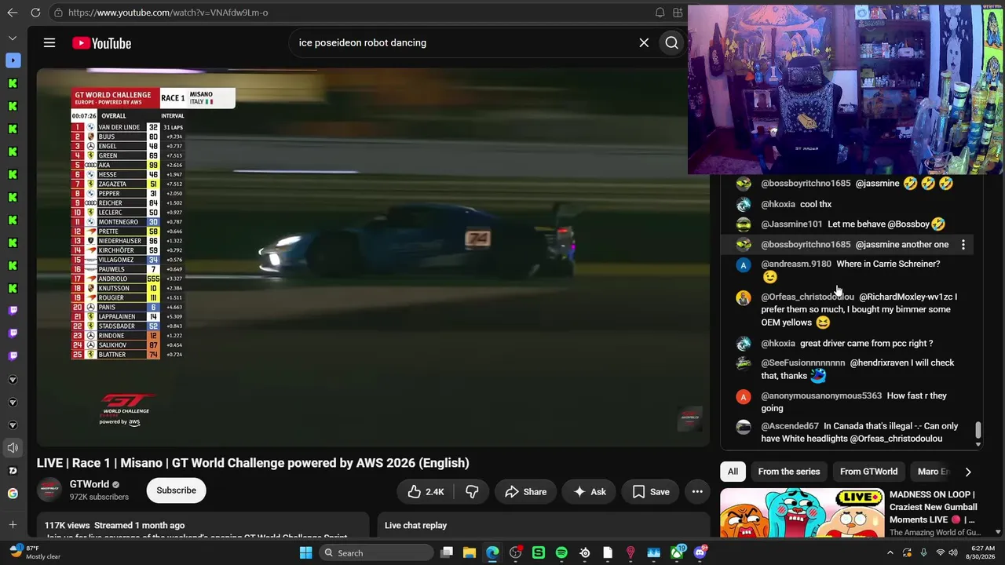The image size is (1005, 565).
Task: Launch File Explorer from the taskbar
Action: (470, 553)
